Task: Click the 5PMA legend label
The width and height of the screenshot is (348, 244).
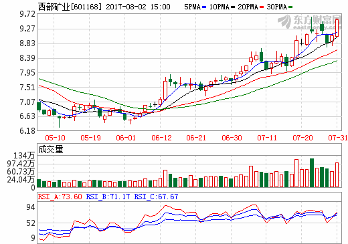Action: pos(193,7)
